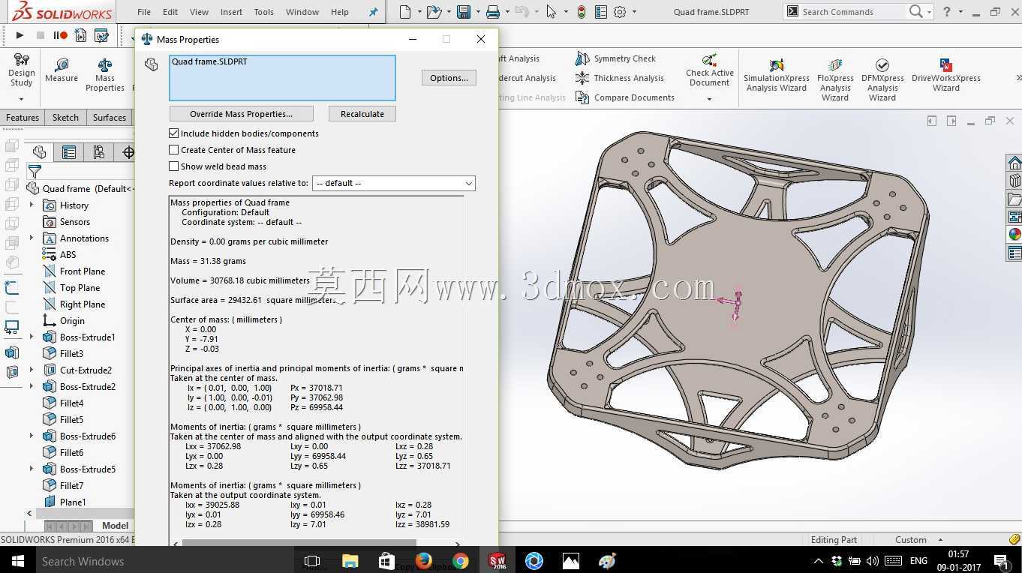Open Compare Documents tool
This screenshot has height=573, width=1022.
pos(625,97)
